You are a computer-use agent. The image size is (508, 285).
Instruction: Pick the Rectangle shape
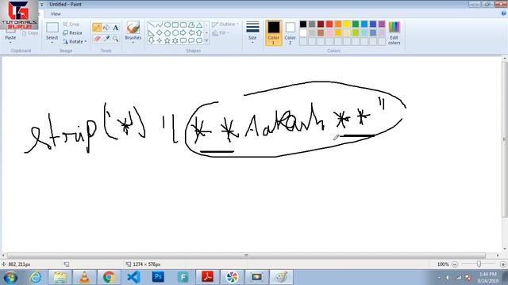pyautogui.click(x=175, y=25)
